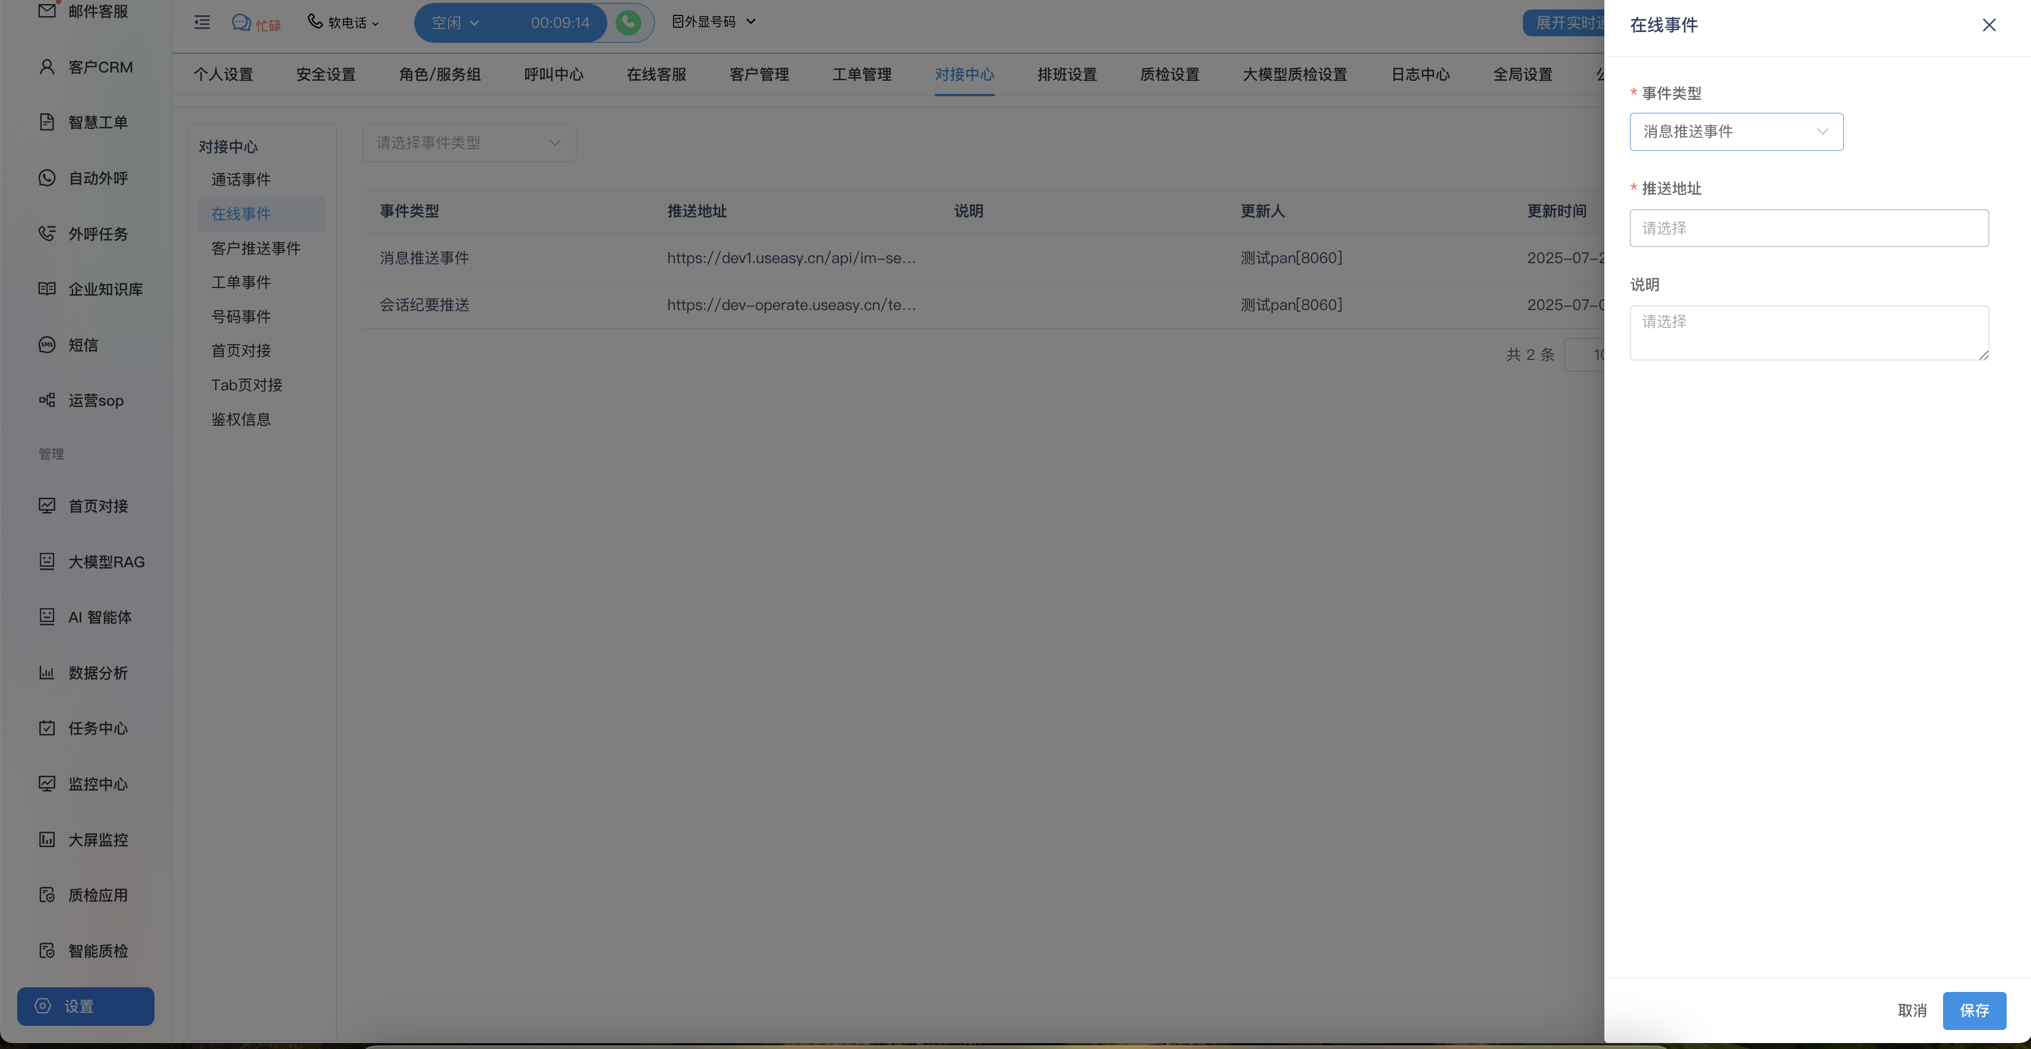Click the 设置 gear icon
This screenshot has height=1049, width=2031.
[x=43, y=1006]
